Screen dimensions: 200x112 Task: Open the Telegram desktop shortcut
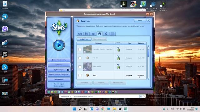(x=5, y=18)
